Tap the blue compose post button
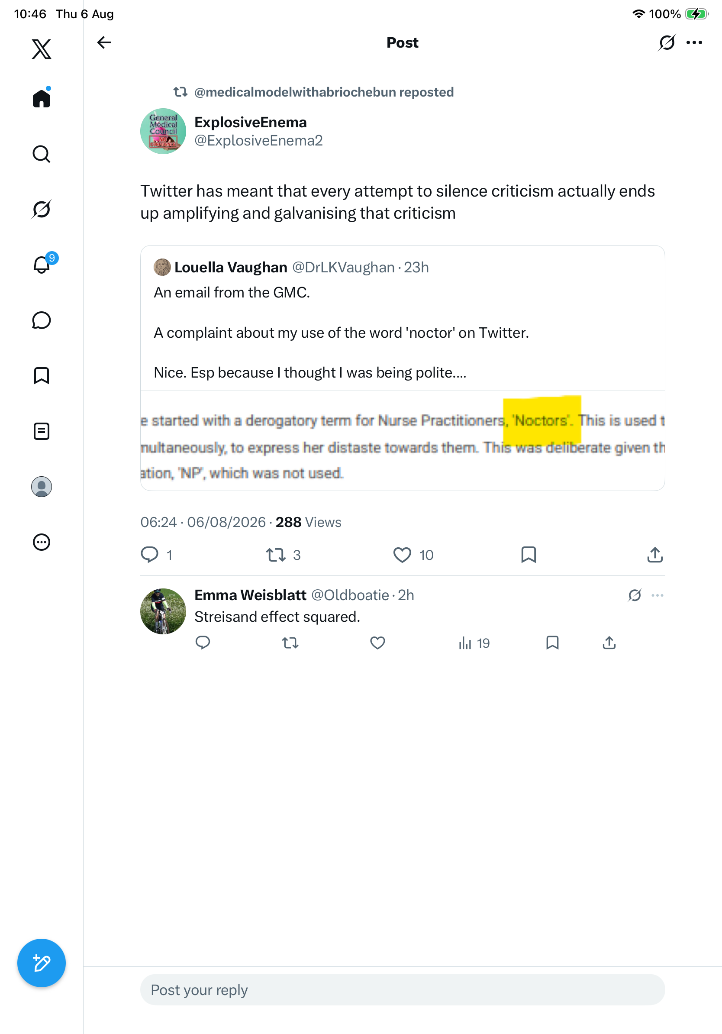The width and height of the screenshot is (722, 1034). click(x=42, y=963)
